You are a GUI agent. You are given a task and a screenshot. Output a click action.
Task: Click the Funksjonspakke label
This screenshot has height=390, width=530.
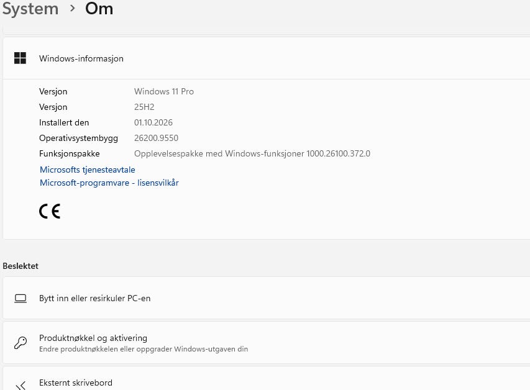(70, 154)
